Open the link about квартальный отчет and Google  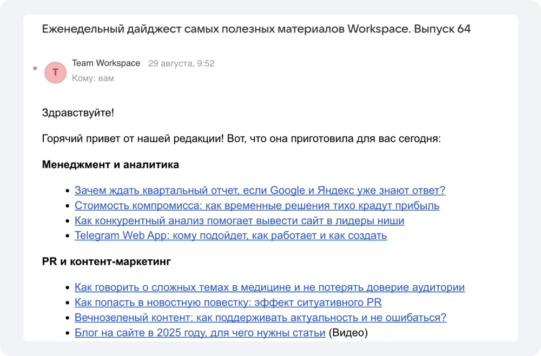click(x=260, y=190)
